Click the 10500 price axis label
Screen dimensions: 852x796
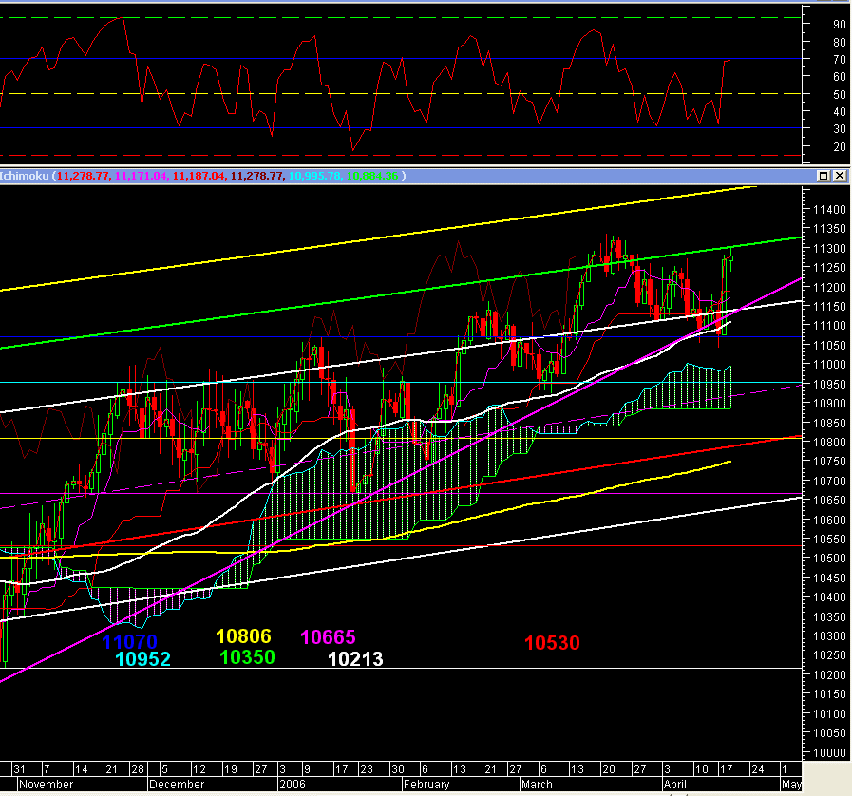(830, 559)
